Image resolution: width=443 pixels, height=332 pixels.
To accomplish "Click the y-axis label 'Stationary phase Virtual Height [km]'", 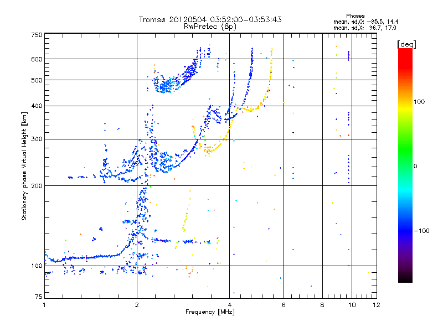I will [24, 166].
